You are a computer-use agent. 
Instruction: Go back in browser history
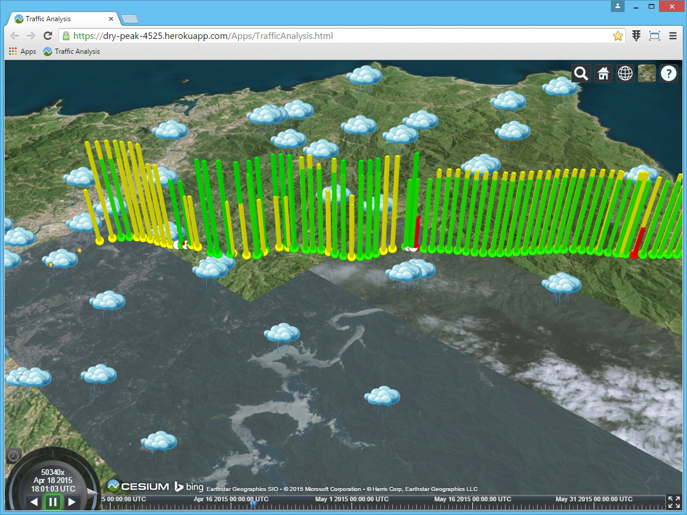click(14, 35)
